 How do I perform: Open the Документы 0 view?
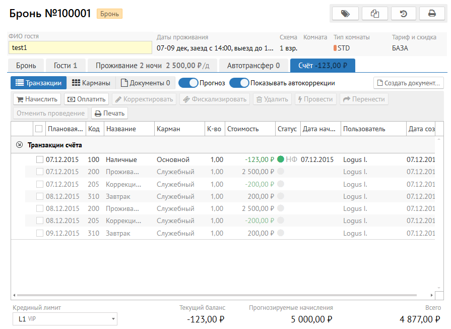point(145,83)
